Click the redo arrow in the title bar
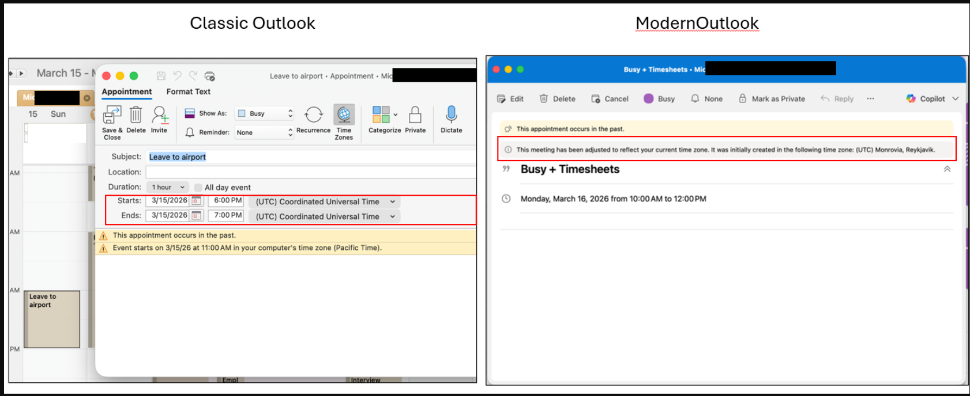This screenshot has width=970, height=396. 193,76
